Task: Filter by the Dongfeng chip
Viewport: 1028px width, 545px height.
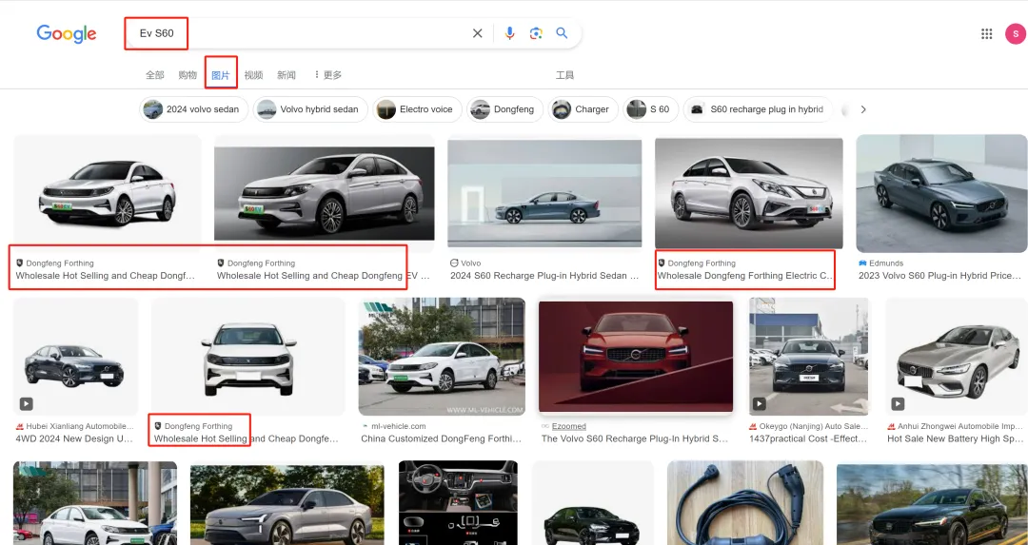Action: click(505, 109)
